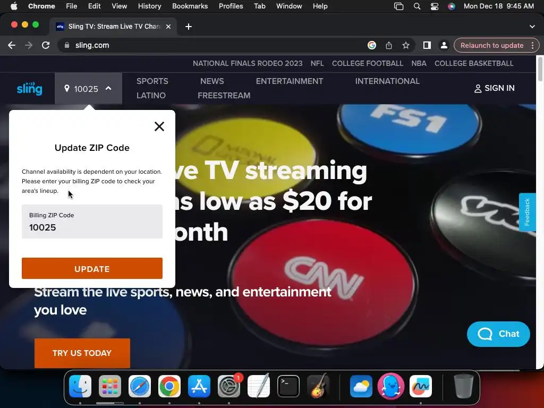Screen dimensions: 544x408
Task: Open the Chrome menu in menu bar
Action: click(41, 6)
